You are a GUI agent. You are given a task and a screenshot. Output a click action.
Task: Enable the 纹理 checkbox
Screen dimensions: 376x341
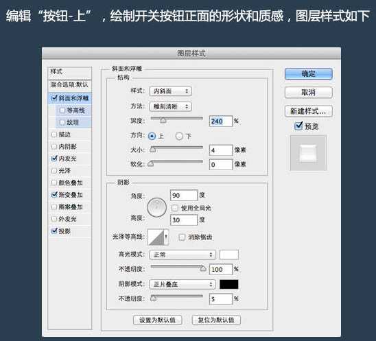coord(62,122)
